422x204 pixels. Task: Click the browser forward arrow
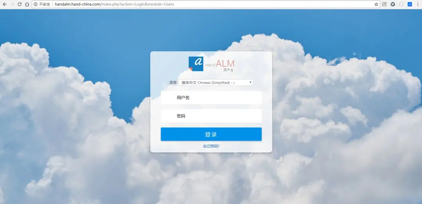12,4
